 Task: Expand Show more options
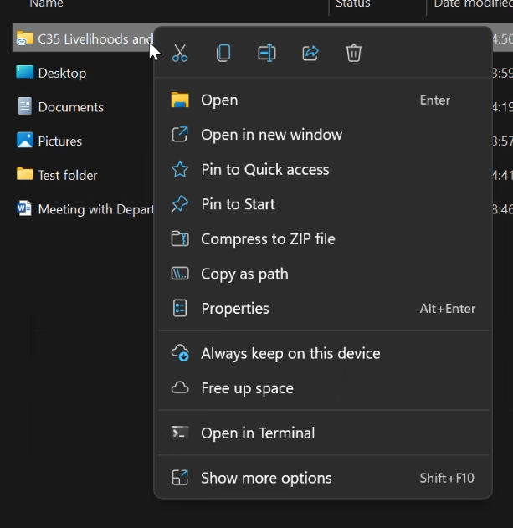[266, 479]
